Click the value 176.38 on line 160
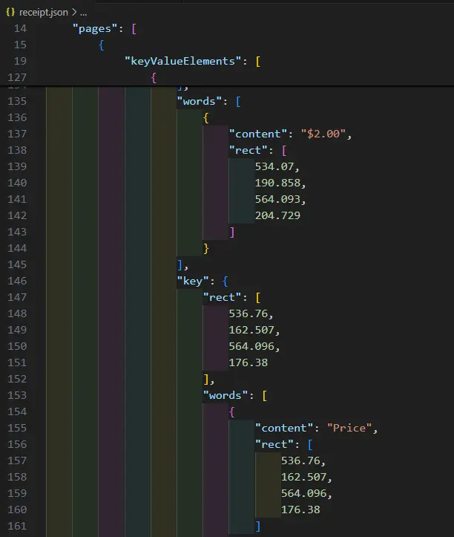This screenshot has height=537, width=454. point(300,510)
